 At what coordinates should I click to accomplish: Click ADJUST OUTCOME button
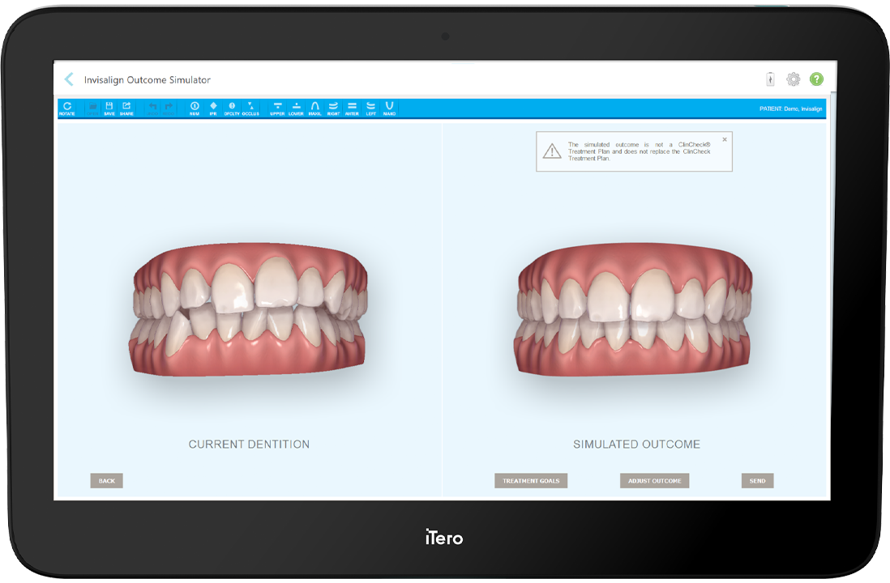[654, 481]
